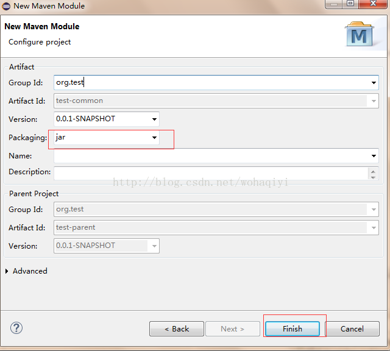Screen dimensions: 390x351
Task: Maximize the New Maven Module window
Action: tap(350, 4)
